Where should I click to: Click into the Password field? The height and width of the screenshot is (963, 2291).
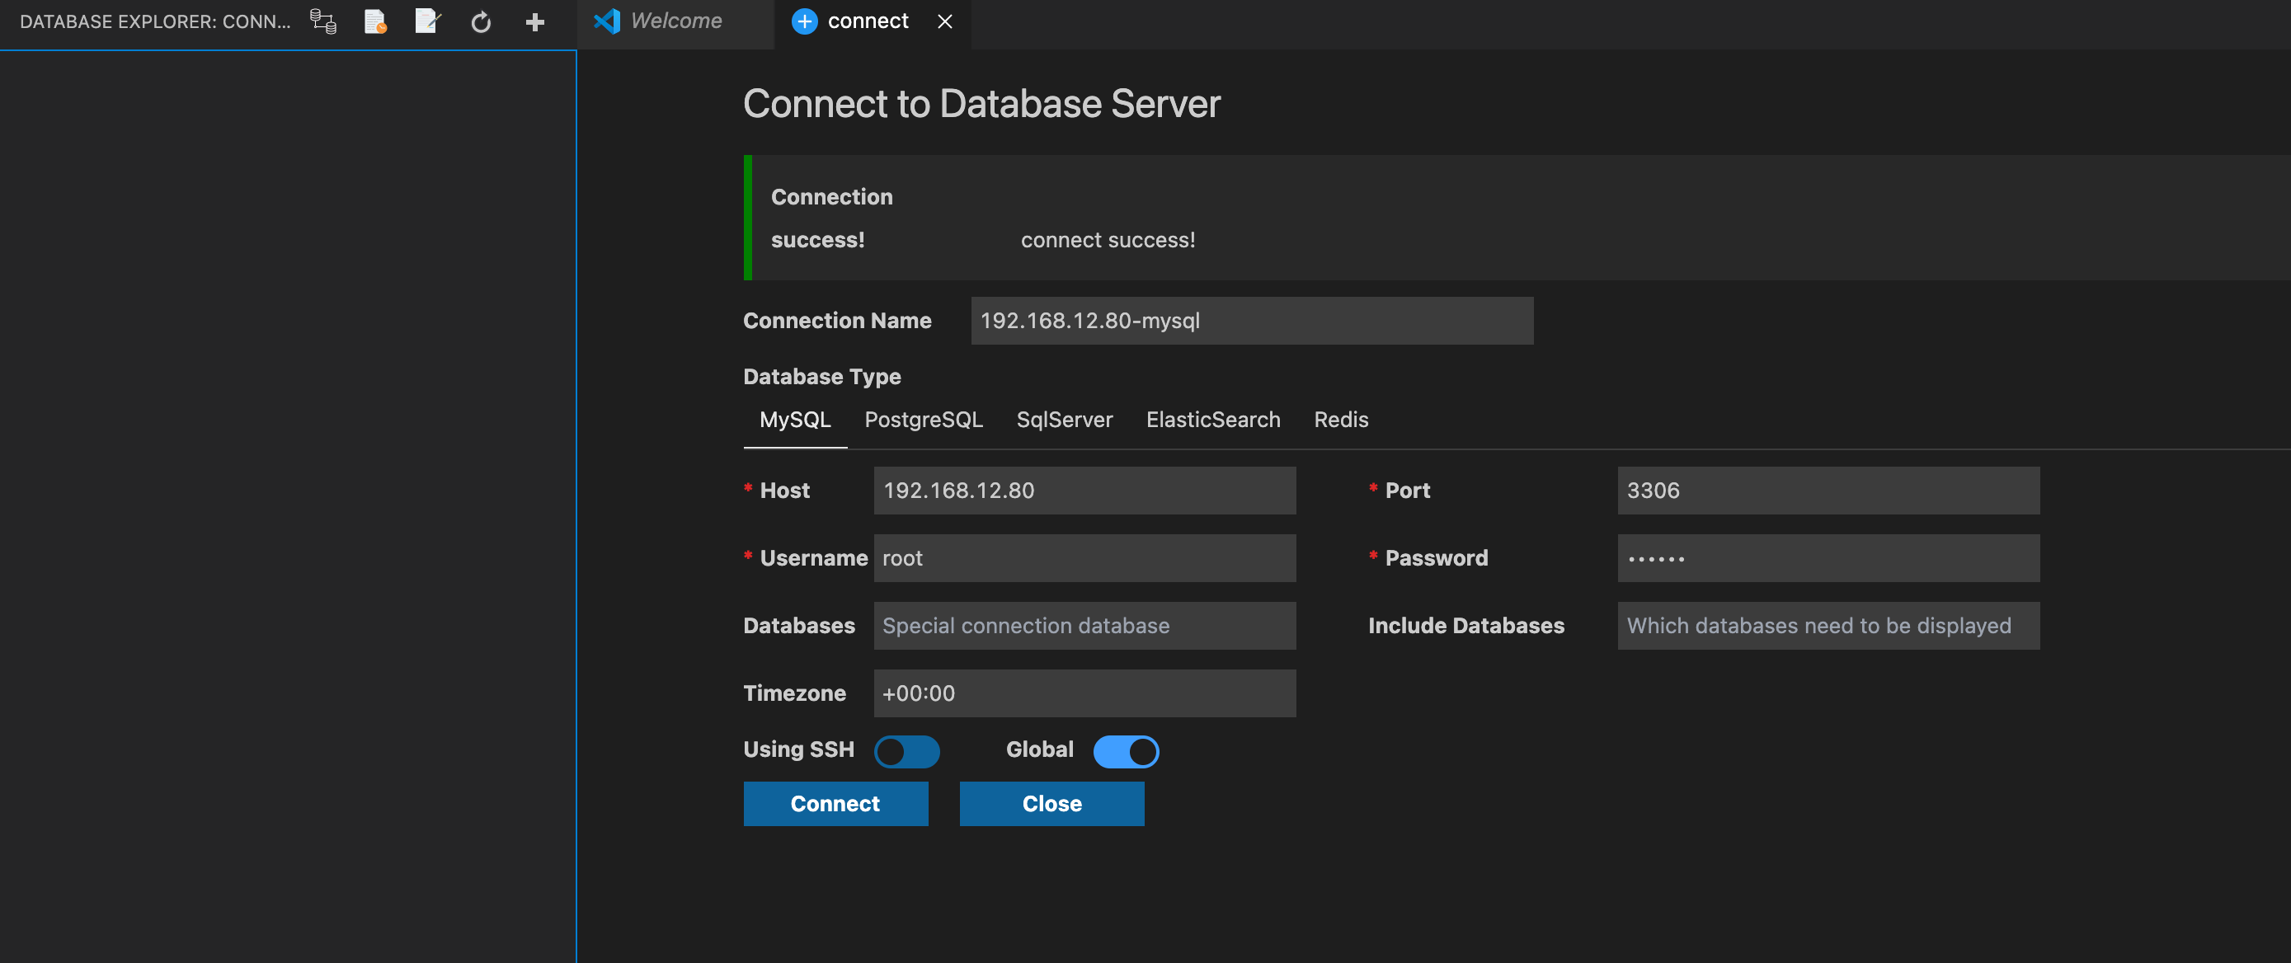coord(1828,557)
